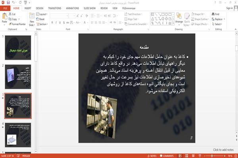Viewport: 238px width, 158px height.
Task: Click the Paste clipboard icon
Action: click(4, 16)
